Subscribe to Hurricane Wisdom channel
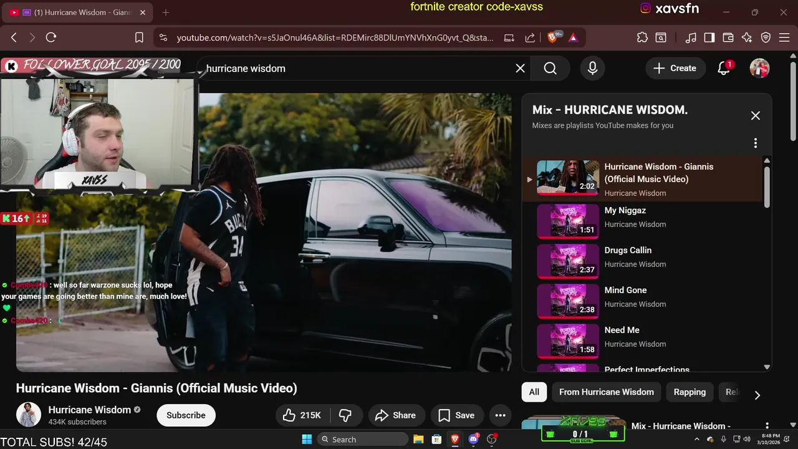 [186, 415]
